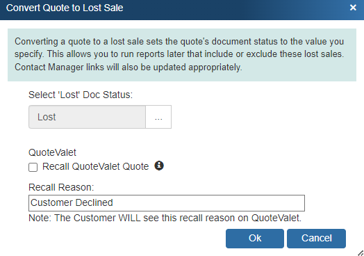364x256 pixels.
Task: Click the 'Recall QuoteValet Quote' checkbox label
Action: pos(95,166)
